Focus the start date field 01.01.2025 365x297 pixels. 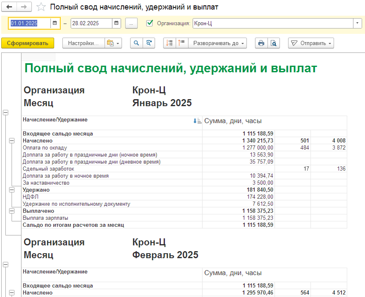pos(30,23)
